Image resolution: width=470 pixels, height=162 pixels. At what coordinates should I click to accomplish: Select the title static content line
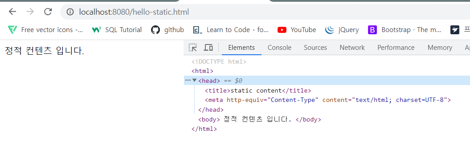coord(258,90)
